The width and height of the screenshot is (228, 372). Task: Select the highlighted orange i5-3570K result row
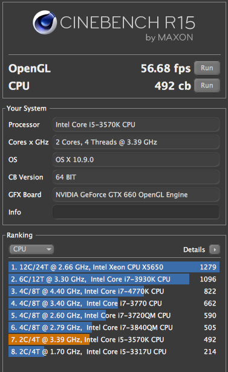[114, 339]
